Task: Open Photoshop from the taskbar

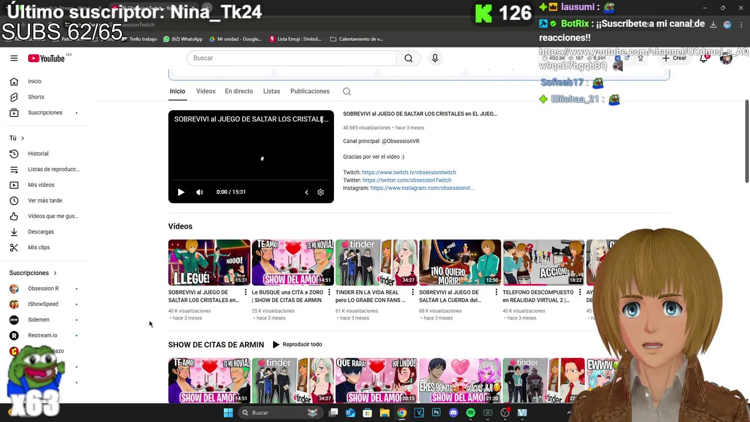Action: [x=436, y=413]
